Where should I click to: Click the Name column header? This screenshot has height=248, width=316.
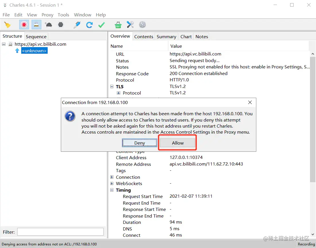(139, 46)
